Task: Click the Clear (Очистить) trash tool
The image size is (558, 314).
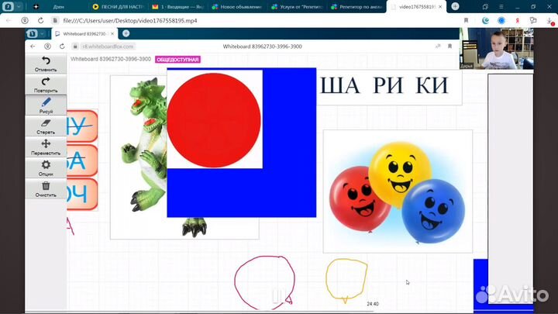Action: point(46,189)
